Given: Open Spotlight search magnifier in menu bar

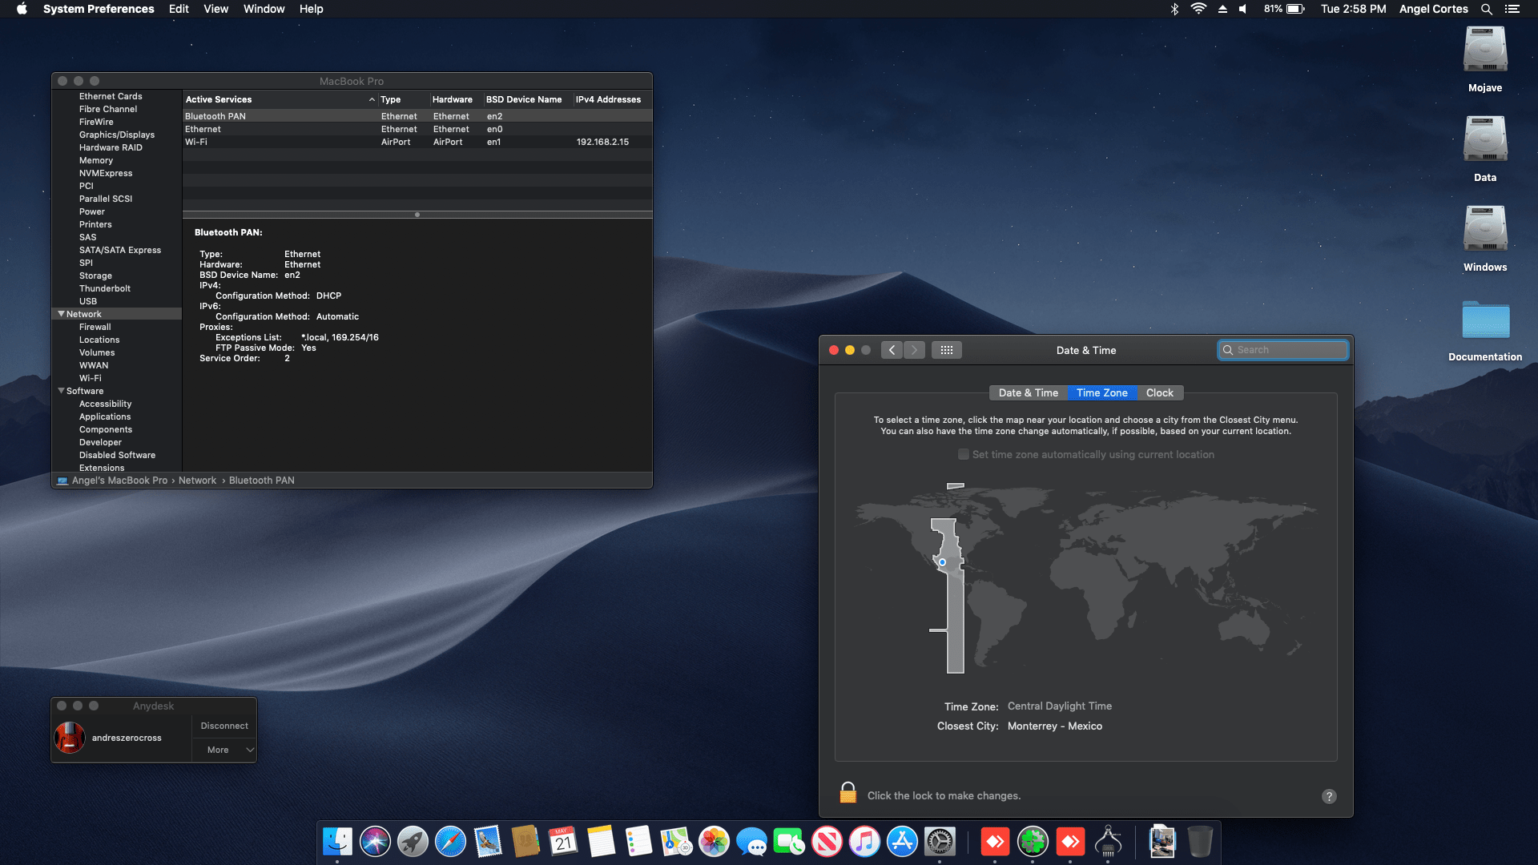Looking at the screenshot, I should pyautogui.click(x=1487, y=9).
